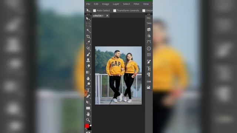Select the Dodge tool
This screenshot has height=133, width=237.
88,84
